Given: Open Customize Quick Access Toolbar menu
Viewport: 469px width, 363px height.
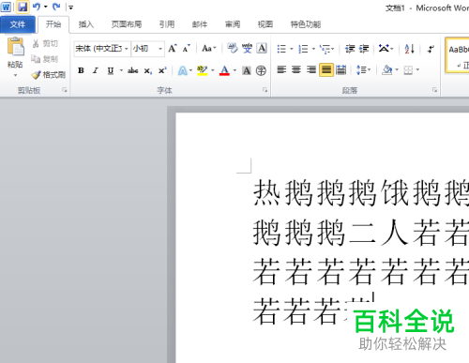Looking at the screenshot, I should (x=71, y=8).
